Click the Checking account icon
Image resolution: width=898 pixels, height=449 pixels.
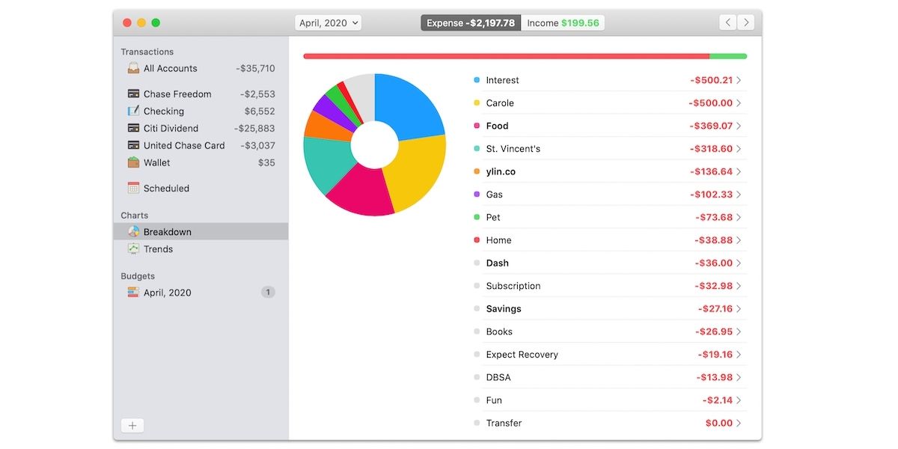(x=133, y=111)
